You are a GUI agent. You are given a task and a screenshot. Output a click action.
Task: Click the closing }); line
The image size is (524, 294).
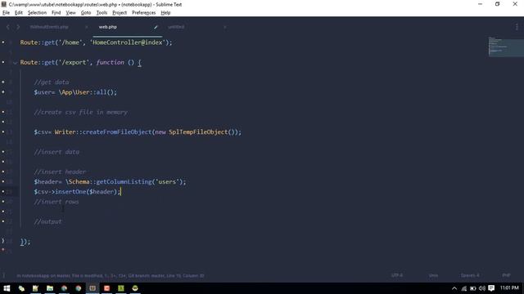coord(25,242)
